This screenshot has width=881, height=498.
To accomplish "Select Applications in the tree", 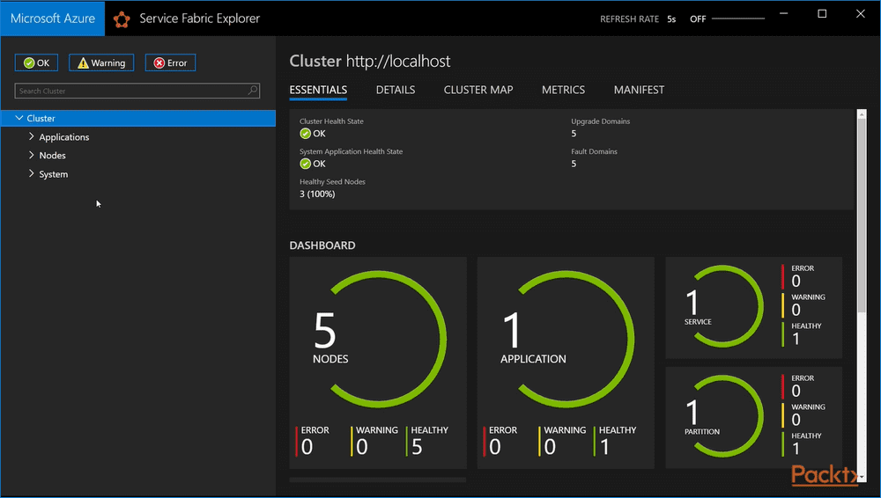I will click(x=64, y=137).
